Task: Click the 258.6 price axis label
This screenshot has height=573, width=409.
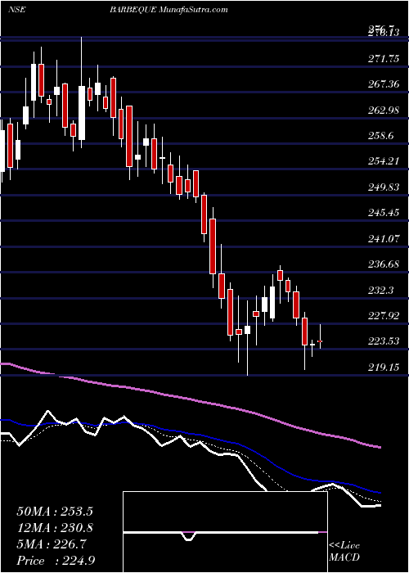Action: pos(381,136)
